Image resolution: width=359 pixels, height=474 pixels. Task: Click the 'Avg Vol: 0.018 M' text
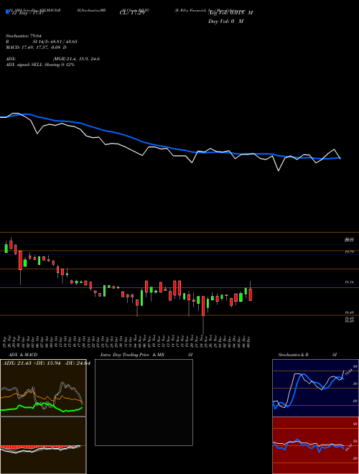tap(230, 13)
